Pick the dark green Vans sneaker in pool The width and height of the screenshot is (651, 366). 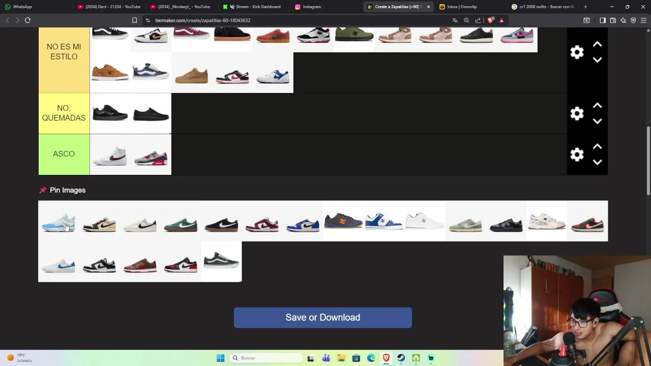click(x=221, y=262)
